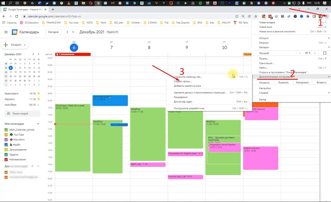The height and width of the screenshot is (202, 331).
Task: Toggle Health calendar checkbox
Action: point(6,144)
